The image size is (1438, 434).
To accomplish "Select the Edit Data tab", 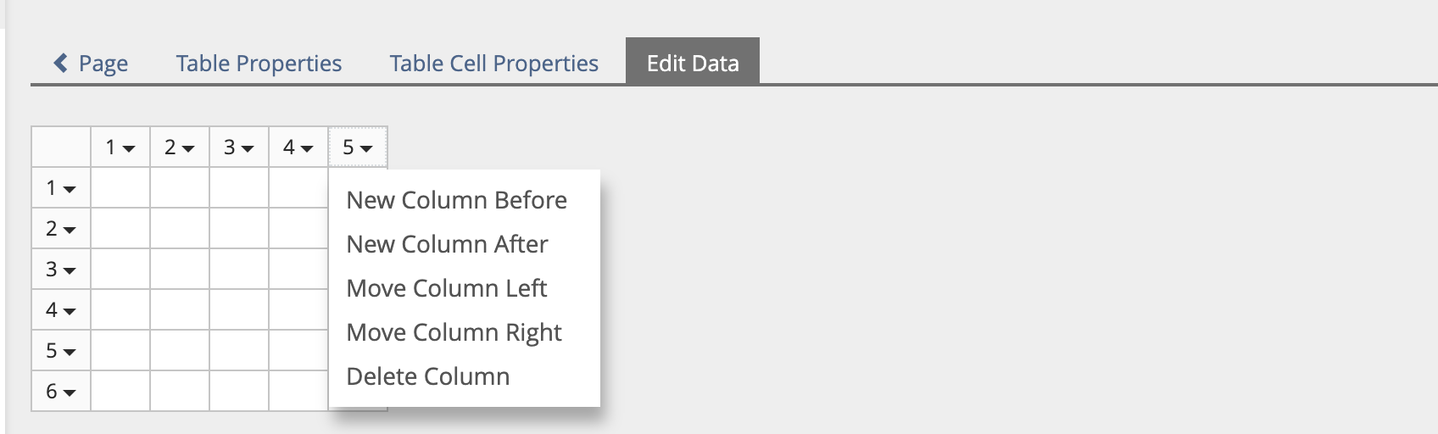I will tap(692, 64).
